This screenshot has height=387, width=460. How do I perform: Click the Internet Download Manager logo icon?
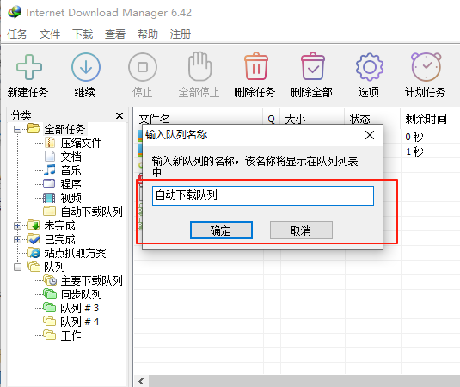coord(15,12)
